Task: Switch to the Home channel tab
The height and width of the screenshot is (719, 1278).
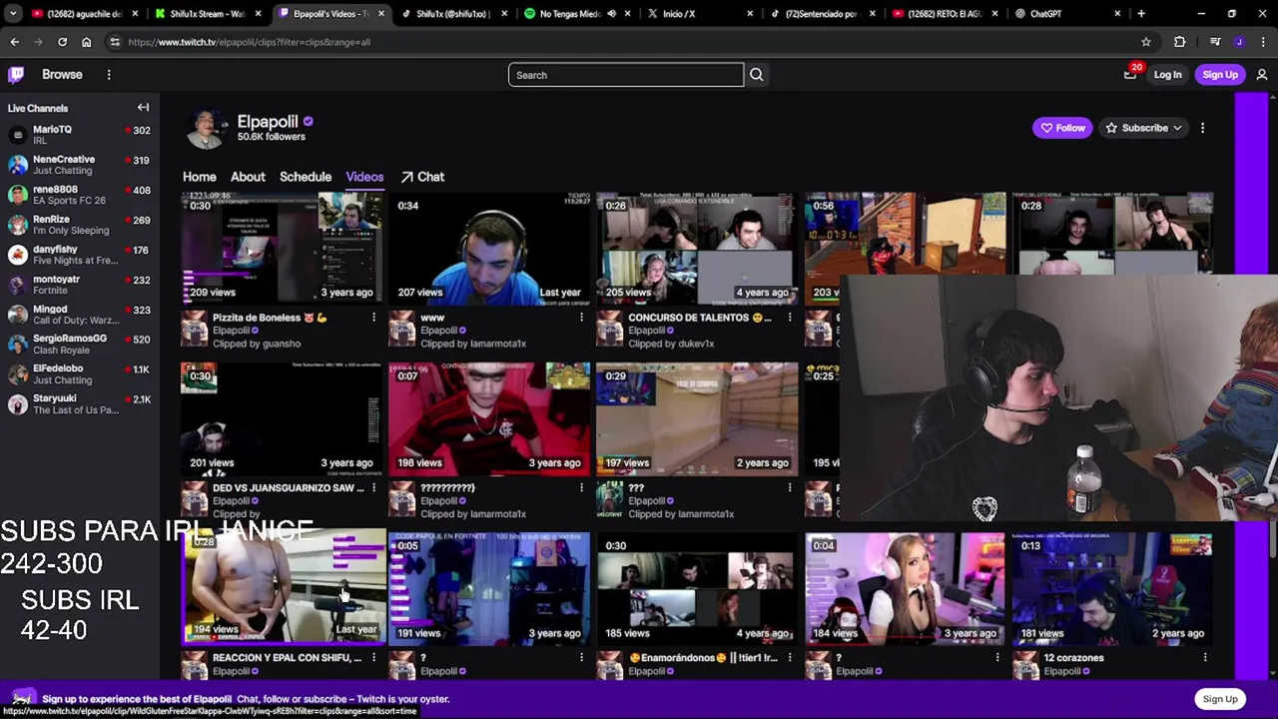Action: click(199, 177)
